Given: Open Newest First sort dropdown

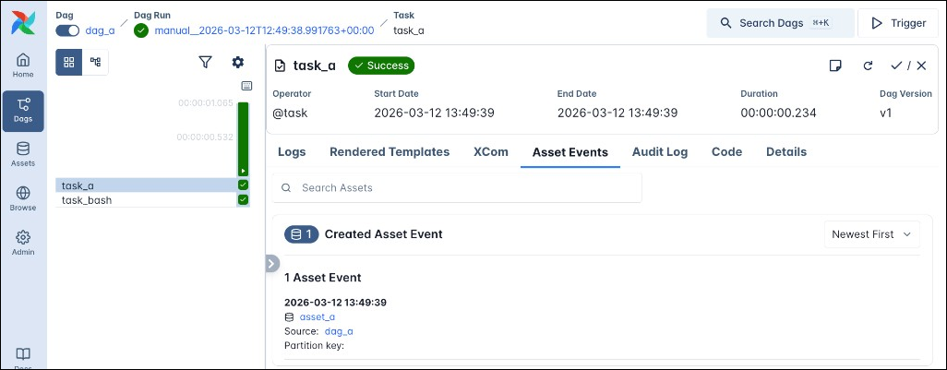Looking at the screenshot, I should [872, 234].
